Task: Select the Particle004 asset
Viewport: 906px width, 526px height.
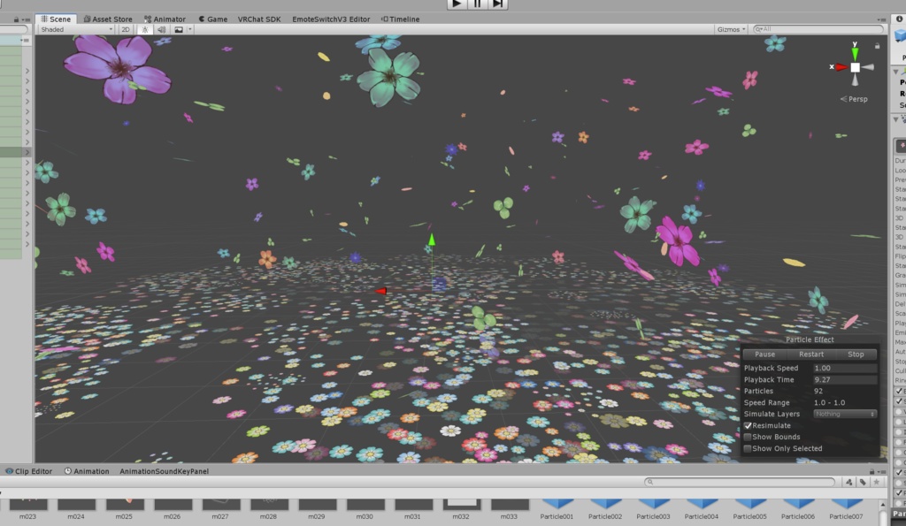Action: pyautogui.click(x=702, y=509)
